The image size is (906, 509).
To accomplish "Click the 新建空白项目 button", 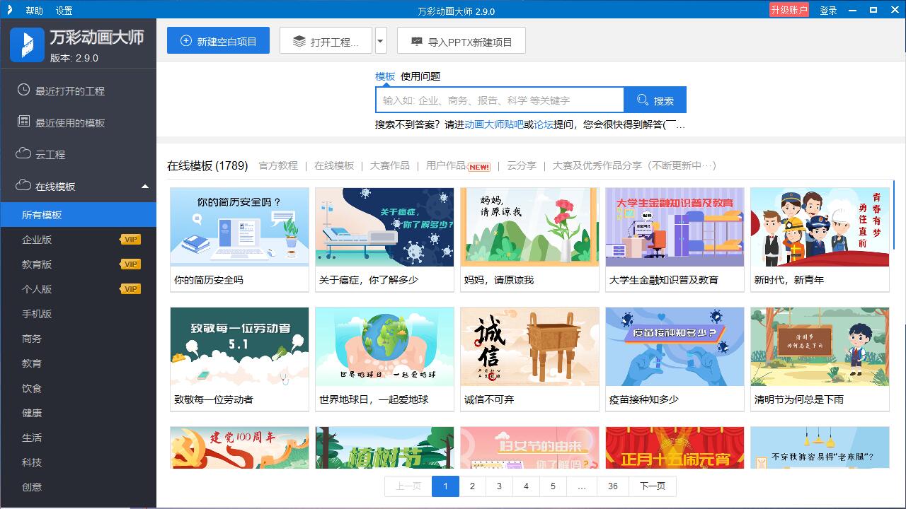I will (218, 41).
